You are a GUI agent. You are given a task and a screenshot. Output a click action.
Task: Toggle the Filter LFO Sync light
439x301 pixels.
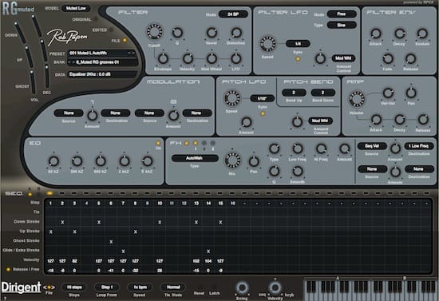pyautogui.click(x=298, y=59)
